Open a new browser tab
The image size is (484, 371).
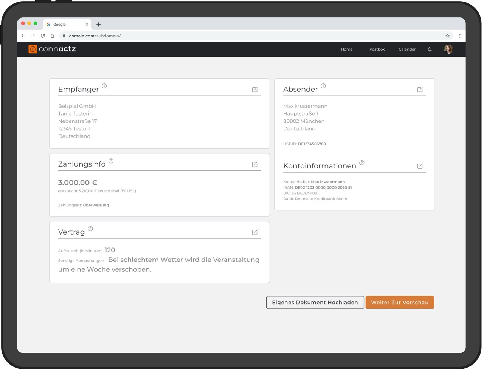pyautogui.click(x=99, y=24)
